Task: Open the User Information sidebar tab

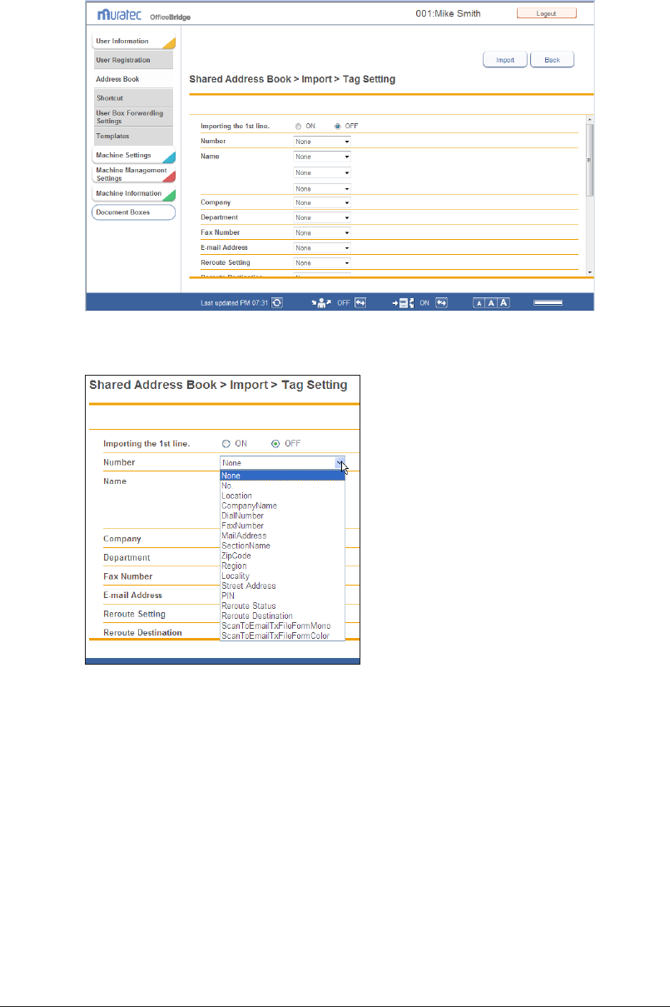Action: [x=133, y=41]
